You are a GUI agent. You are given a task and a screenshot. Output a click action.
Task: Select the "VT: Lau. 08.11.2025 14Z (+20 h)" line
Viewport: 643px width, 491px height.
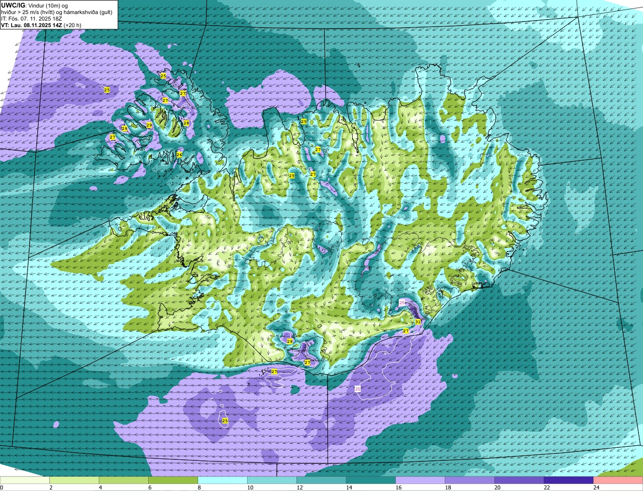pyautogui.click(x=41, y=25)
